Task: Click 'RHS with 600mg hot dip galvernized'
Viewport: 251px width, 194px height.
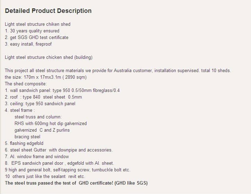Action: [x=51, y=124]
